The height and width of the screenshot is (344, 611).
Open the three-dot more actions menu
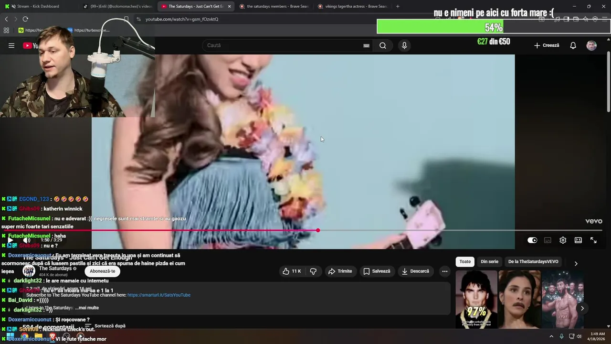(445, 271)
